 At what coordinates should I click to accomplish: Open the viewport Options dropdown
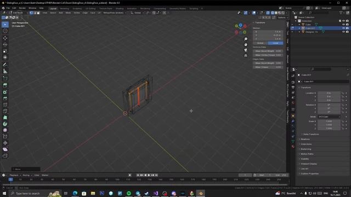282,18
